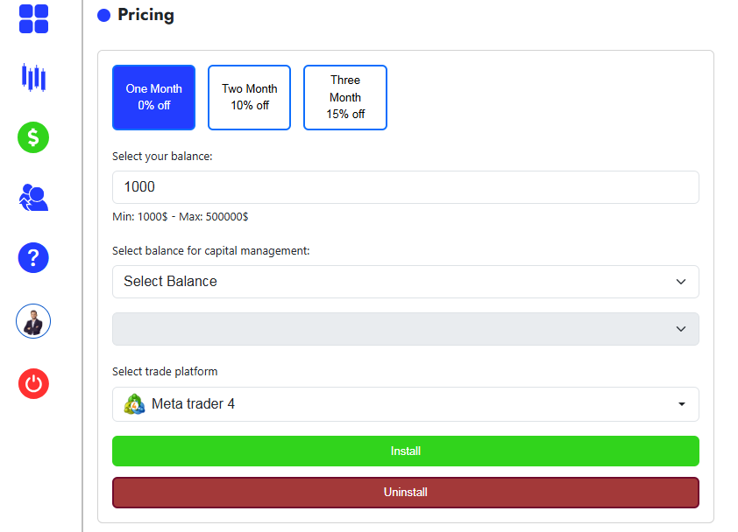738x532 pixels.
Task: Click the Pricing heading text
Action: 145,15
